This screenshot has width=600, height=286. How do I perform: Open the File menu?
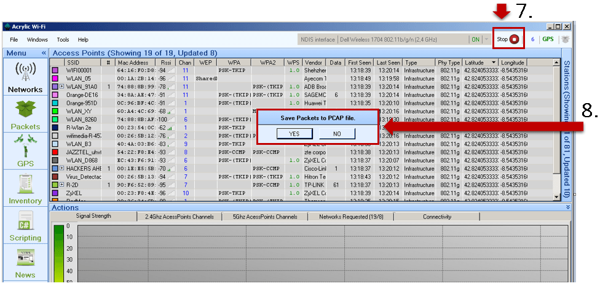(14, 39)
